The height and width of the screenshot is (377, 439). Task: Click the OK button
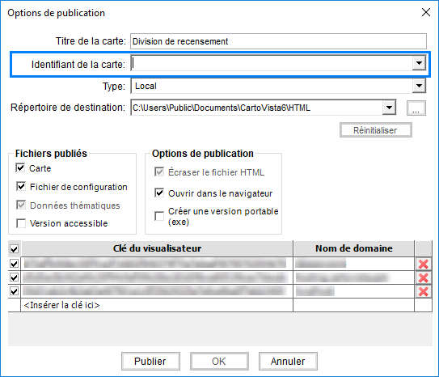(x=219, y=362)
